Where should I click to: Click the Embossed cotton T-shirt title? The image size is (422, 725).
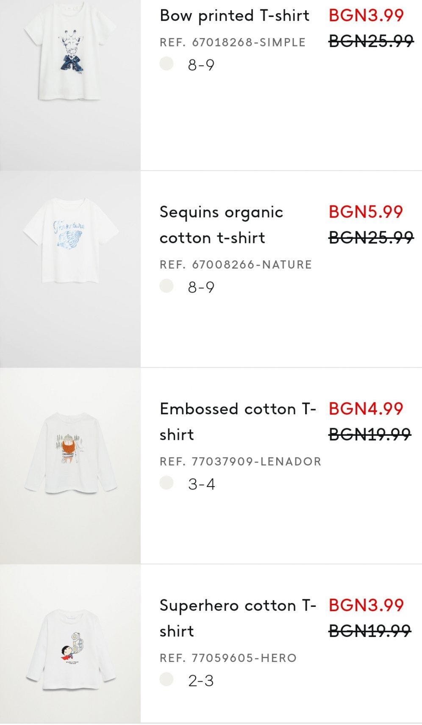(237, 421)
